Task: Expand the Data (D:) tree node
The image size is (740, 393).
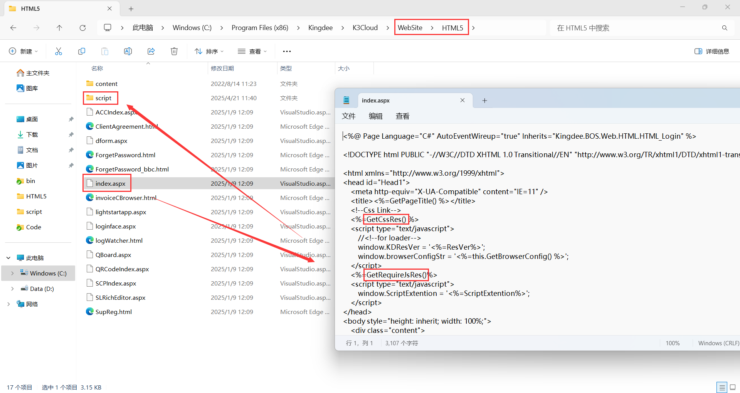Action: point(12,289)
